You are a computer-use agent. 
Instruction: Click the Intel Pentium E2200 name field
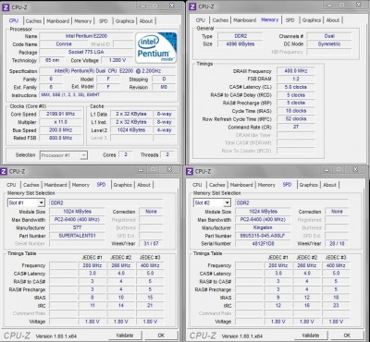pyautogui.click(x=86, y=36)
